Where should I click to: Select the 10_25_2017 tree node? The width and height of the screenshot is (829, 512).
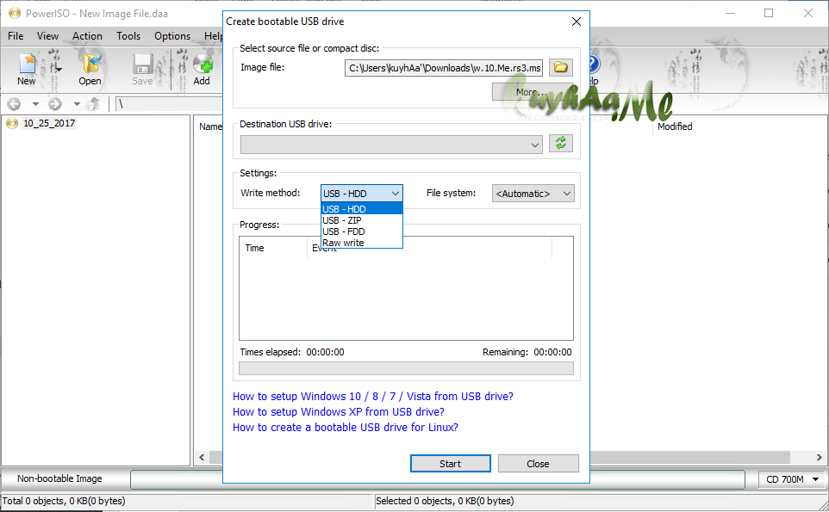(x=48, y=124)
